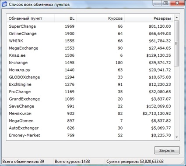
Task: Click the Закрыть button
Action: [x=167, y=150]
